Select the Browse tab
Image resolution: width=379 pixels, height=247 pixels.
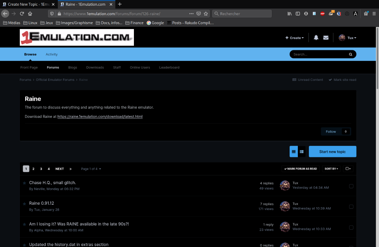(x=30, y=54)
